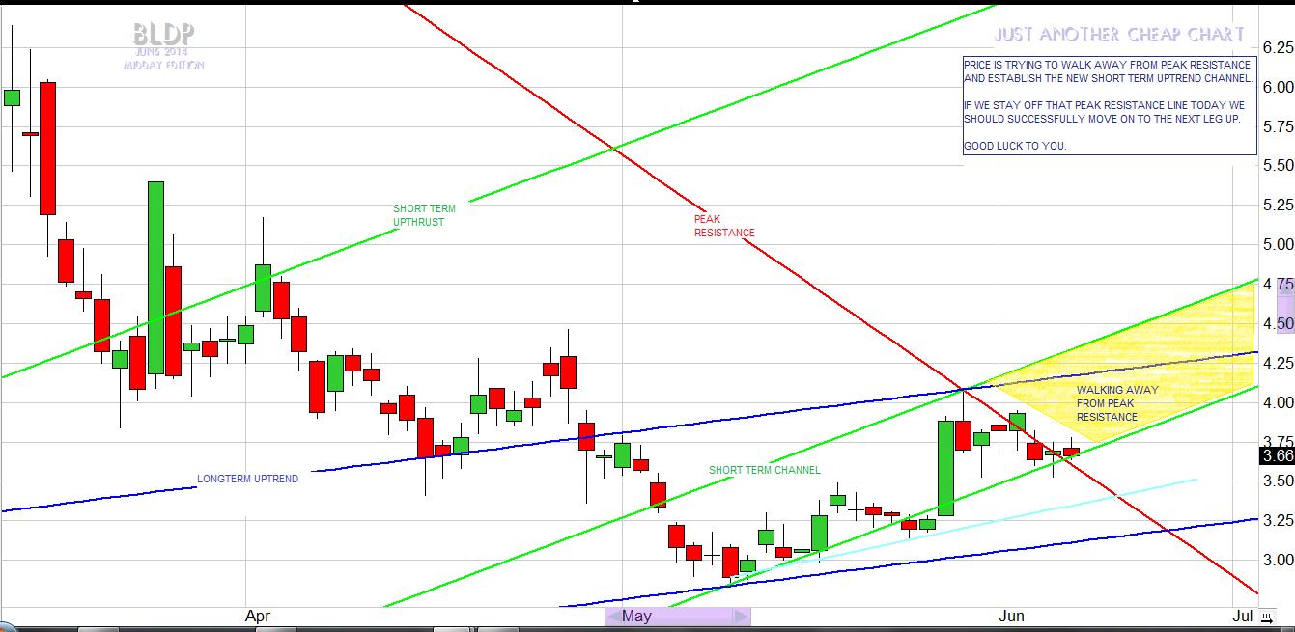
Task: Click the current price tag 3.66
Action: click(1277, 455)
